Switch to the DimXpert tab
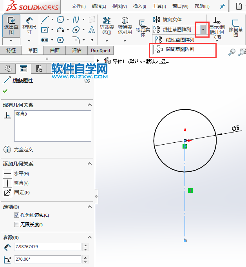This screenshot has width=246, height=267. [x=101, y=51]
